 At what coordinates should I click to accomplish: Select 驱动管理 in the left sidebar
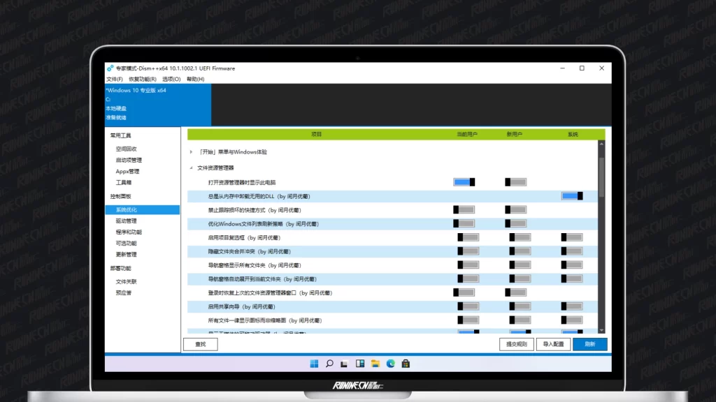click(x=127, y=221)
